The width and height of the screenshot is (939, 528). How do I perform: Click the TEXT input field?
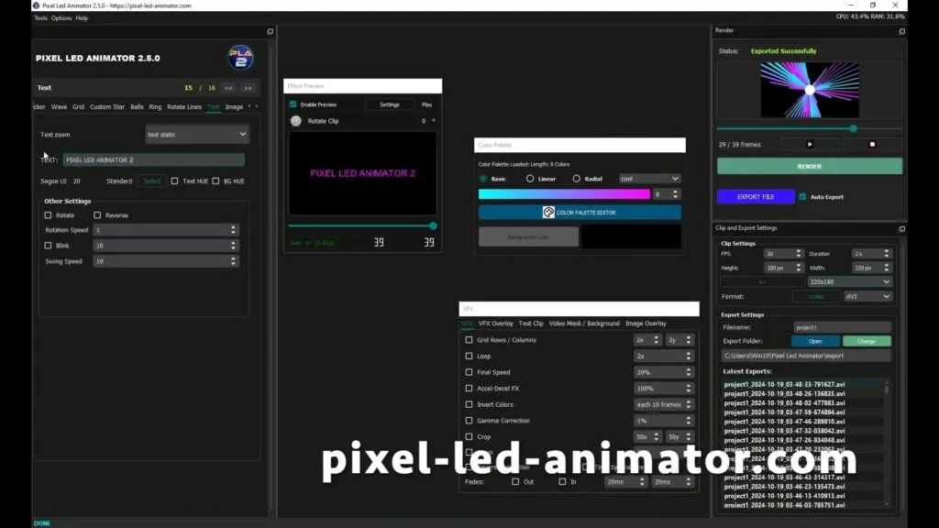point(154,159)
